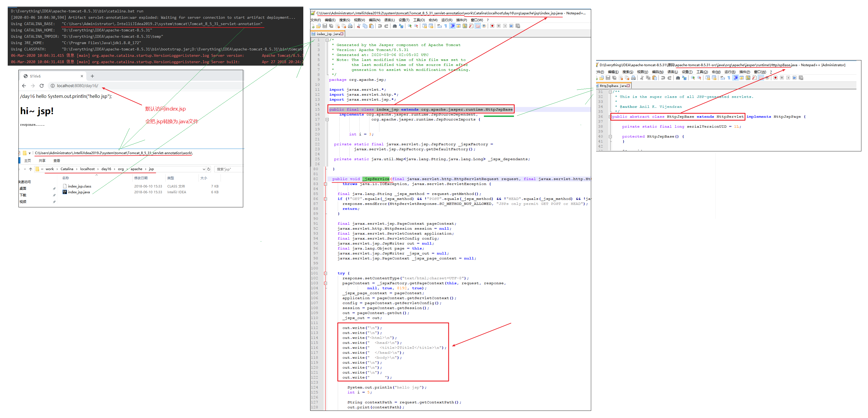Collapse class fold marker at line 17 in index_jsp.java

[327, 119]
